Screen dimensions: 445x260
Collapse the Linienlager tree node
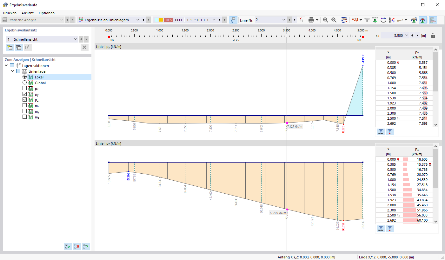(12, 71)
